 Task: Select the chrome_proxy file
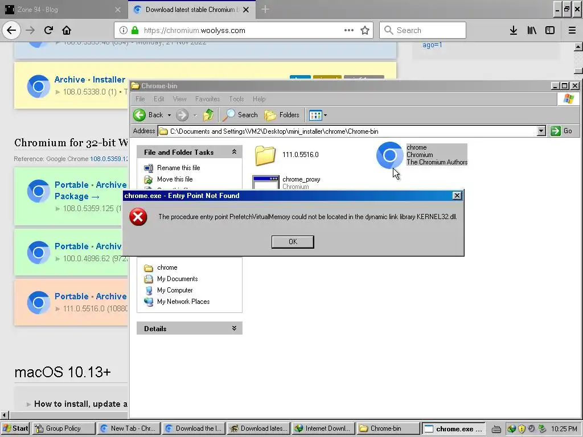point(286,182)
